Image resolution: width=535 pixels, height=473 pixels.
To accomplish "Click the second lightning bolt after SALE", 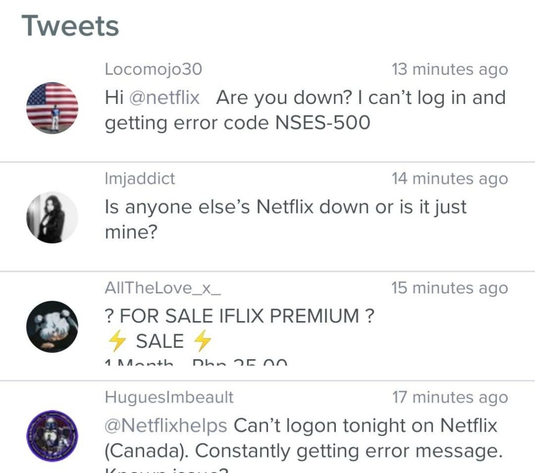I will click(x=203, y=341).
